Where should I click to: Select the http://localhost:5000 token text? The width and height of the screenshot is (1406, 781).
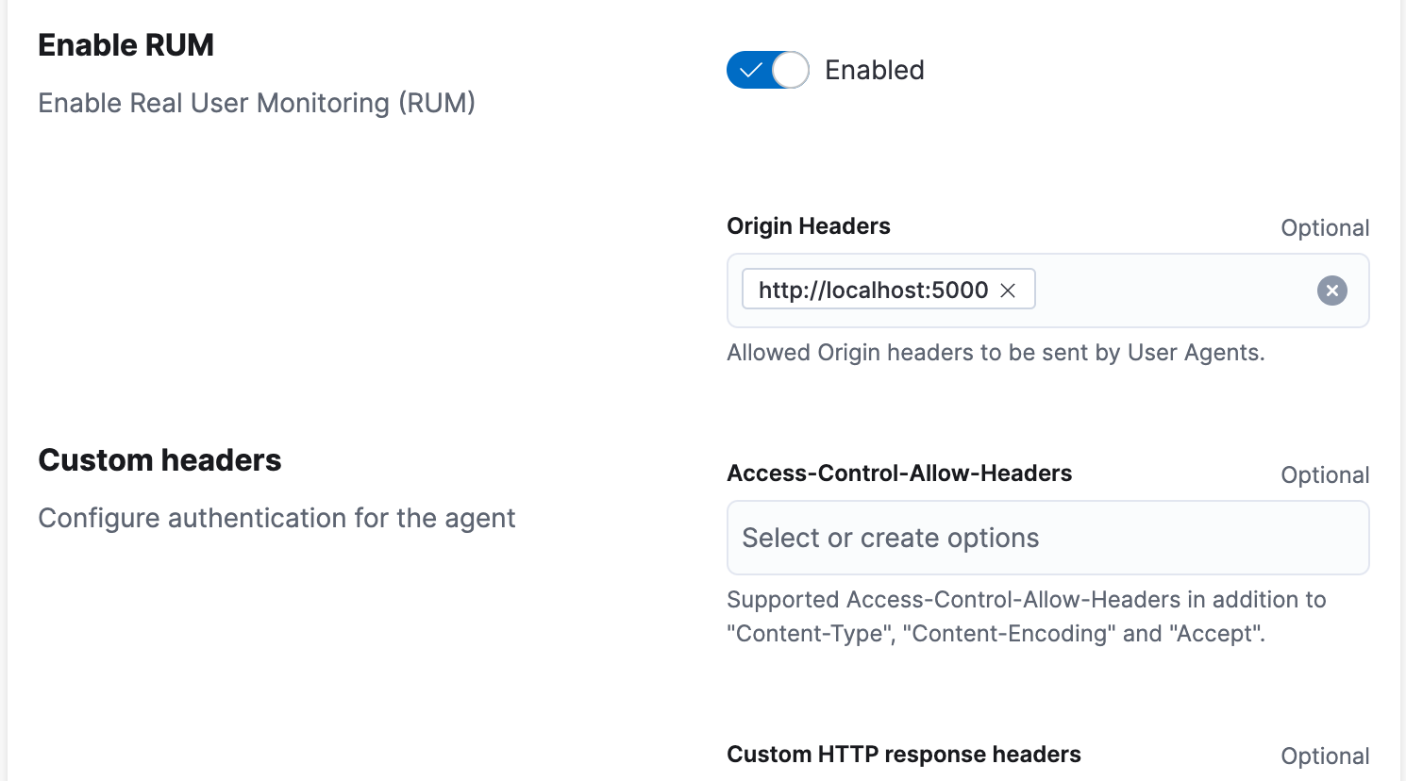pos(873,290)
